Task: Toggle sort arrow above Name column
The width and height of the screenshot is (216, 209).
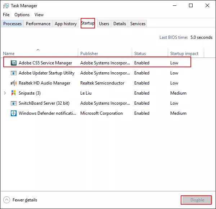Action: point(38,50)
